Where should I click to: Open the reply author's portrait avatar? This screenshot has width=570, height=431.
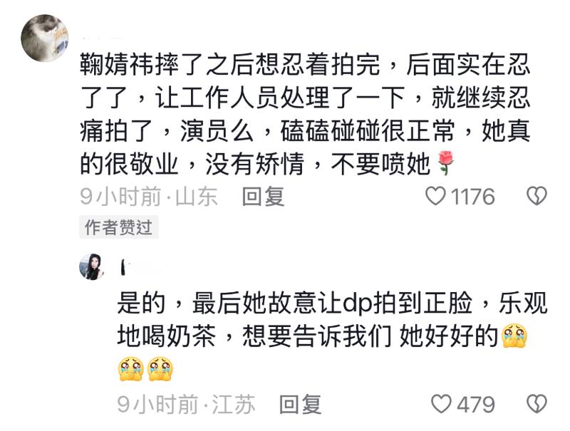coord(90,266)
